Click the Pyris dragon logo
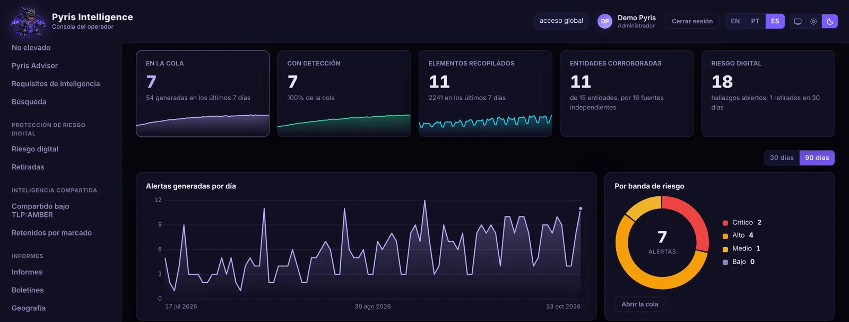This screenshot has width=849, height=322. (x=29, y=21)
